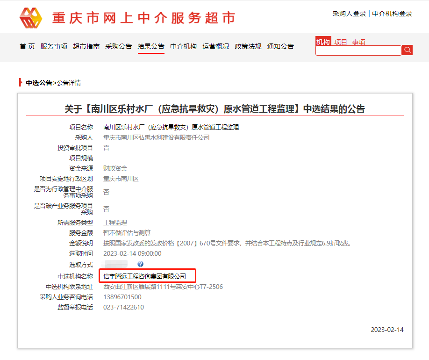Open the 首页 menu item
Viewport: 429px width, 360px height.
27,46
